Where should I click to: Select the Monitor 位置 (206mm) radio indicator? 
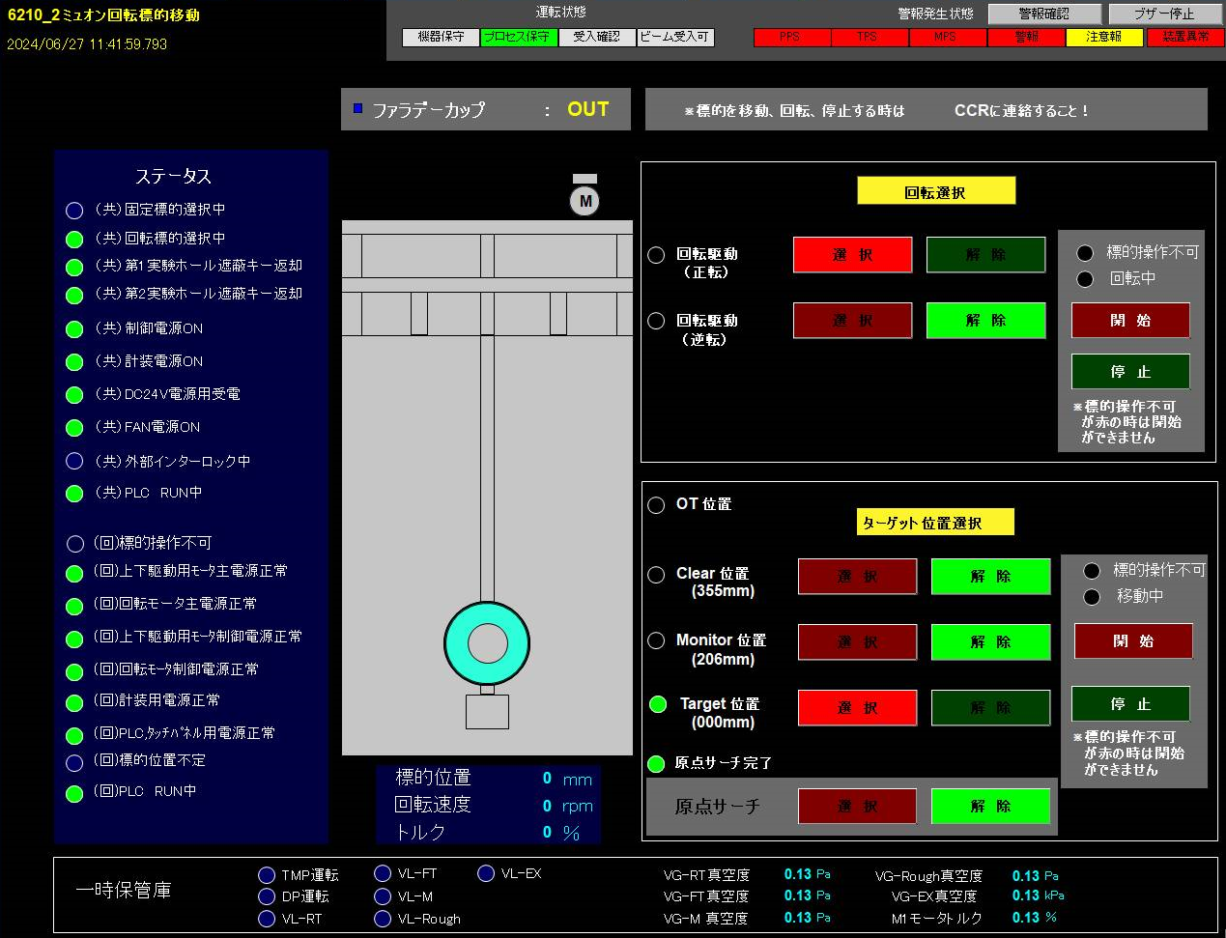pos(656,640)
